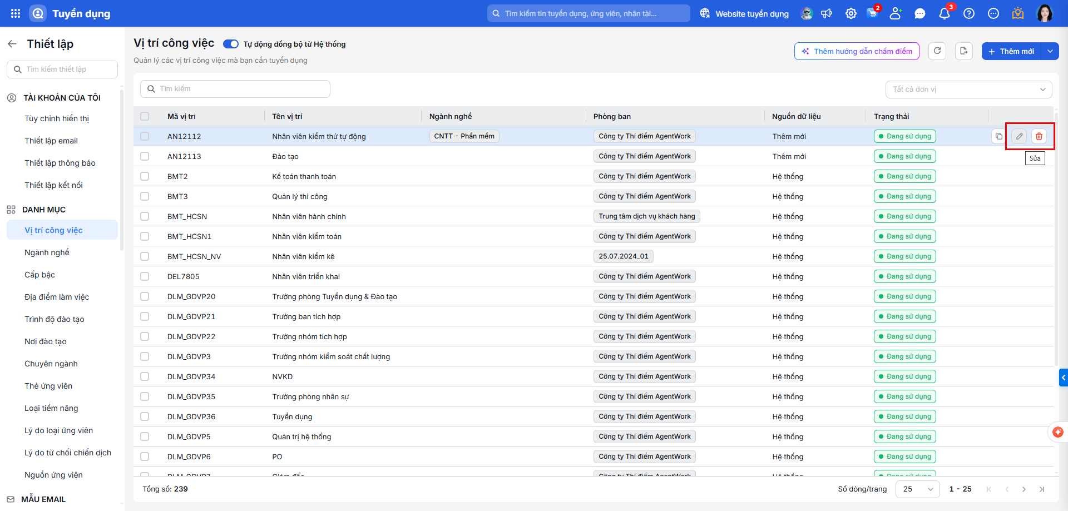Viewport: 1068px width, 511px height.
Task: Click the red delete trash icon
Action: coord(1039,136)
